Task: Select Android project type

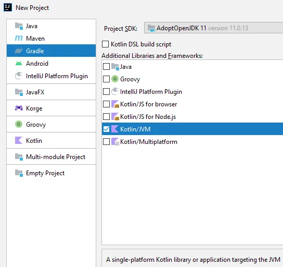Action: click(x=52, y=64)
